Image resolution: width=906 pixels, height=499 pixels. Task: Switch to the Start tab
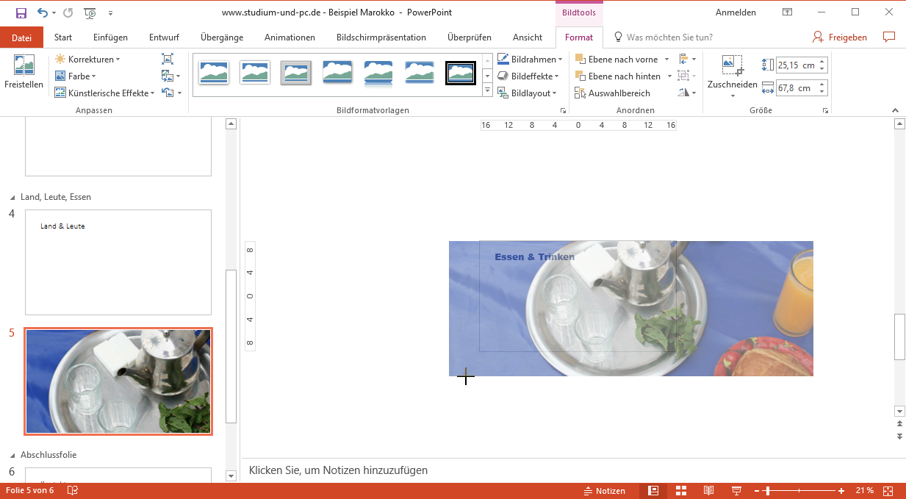tap(63, 37)
